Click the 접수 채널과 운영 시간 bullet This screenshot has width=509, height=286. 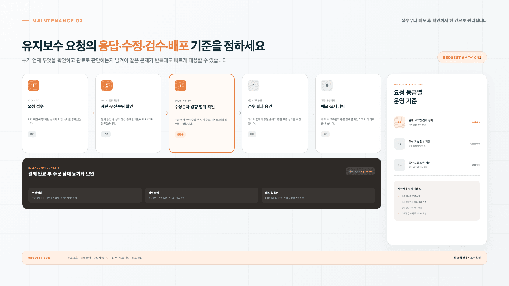pyautogui.click(x=411, y=196)
